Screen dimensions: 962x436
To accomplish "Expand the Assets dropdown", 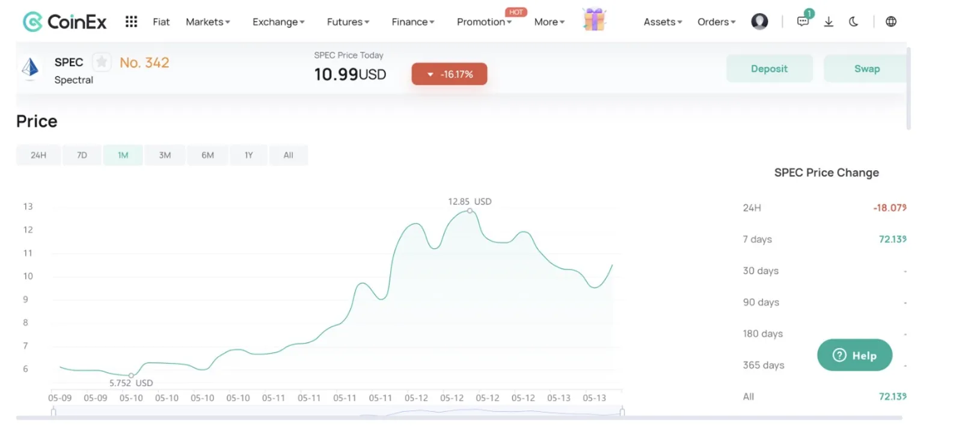I will tap(663, 22).
